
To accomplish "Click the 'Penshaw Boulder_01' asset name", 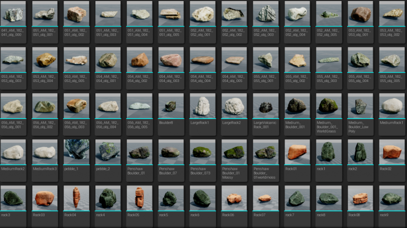I will [x=136, y=171].
